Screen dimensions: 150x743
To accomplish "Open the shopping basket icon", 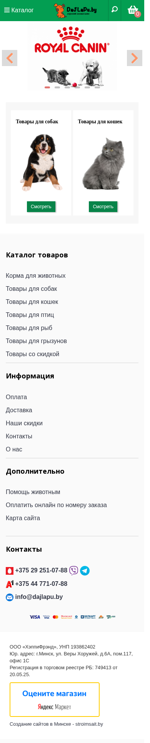I will tap(133, 10).
